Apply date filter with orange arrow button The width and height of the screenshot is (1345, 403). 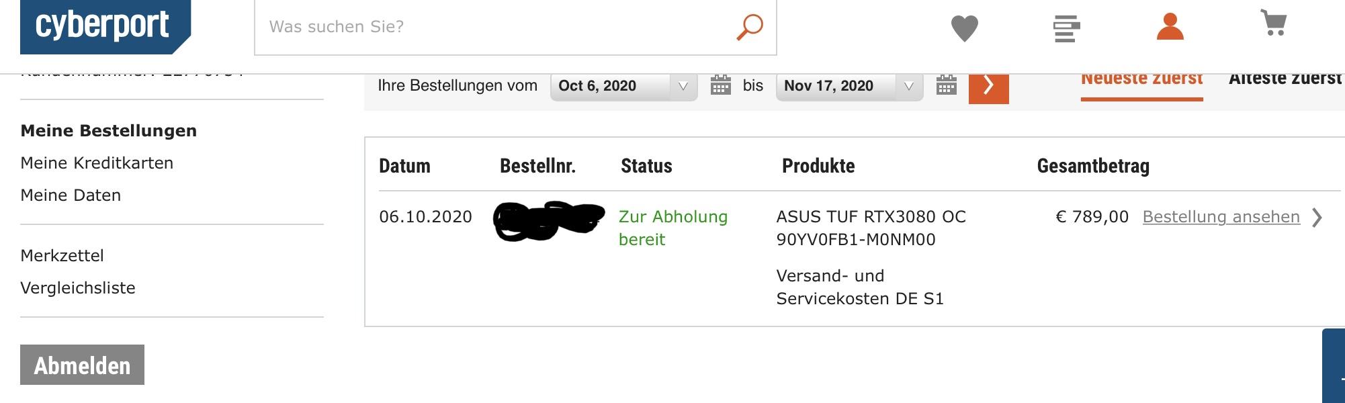coord(988,86)
